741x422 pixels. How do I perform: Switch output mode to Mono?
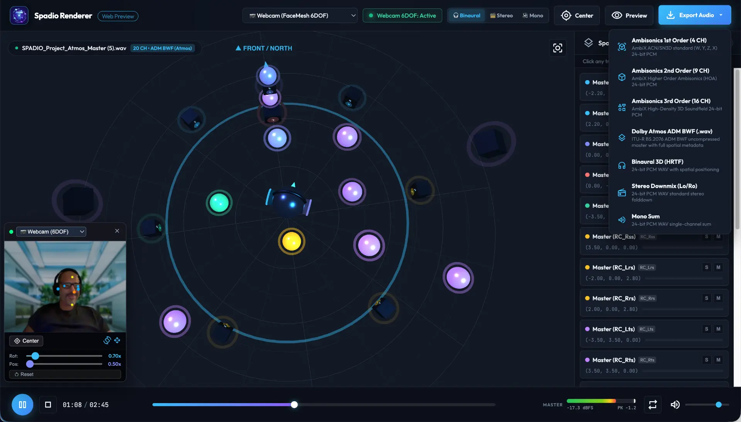coord(533,15)
